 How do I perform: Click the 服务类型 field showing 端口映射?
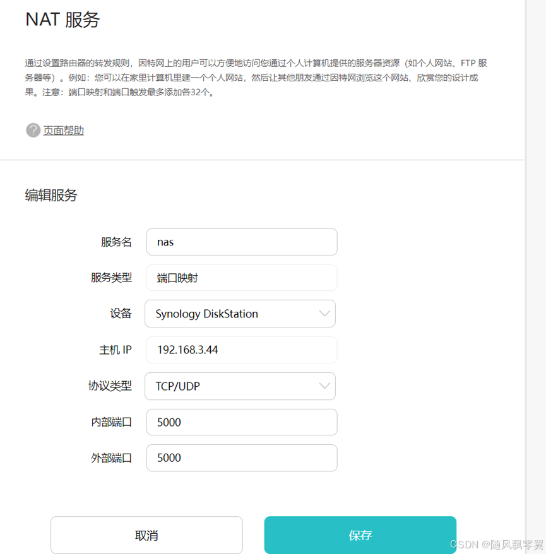tap(242, 278)
